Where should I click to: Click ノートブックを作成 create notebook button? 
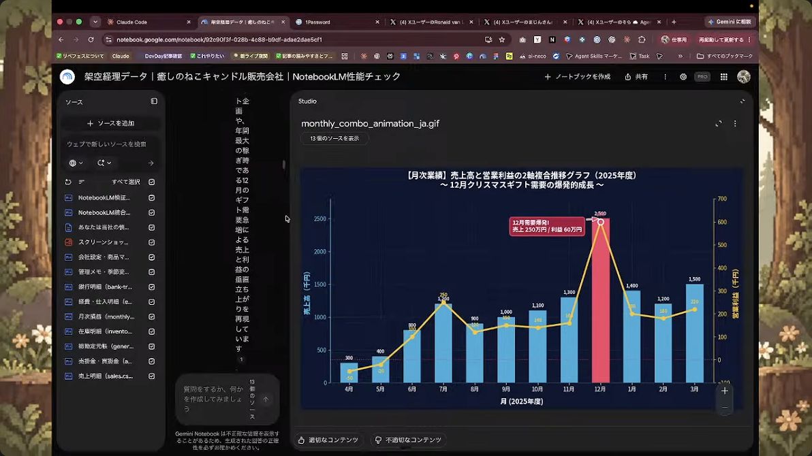point(578,77)
